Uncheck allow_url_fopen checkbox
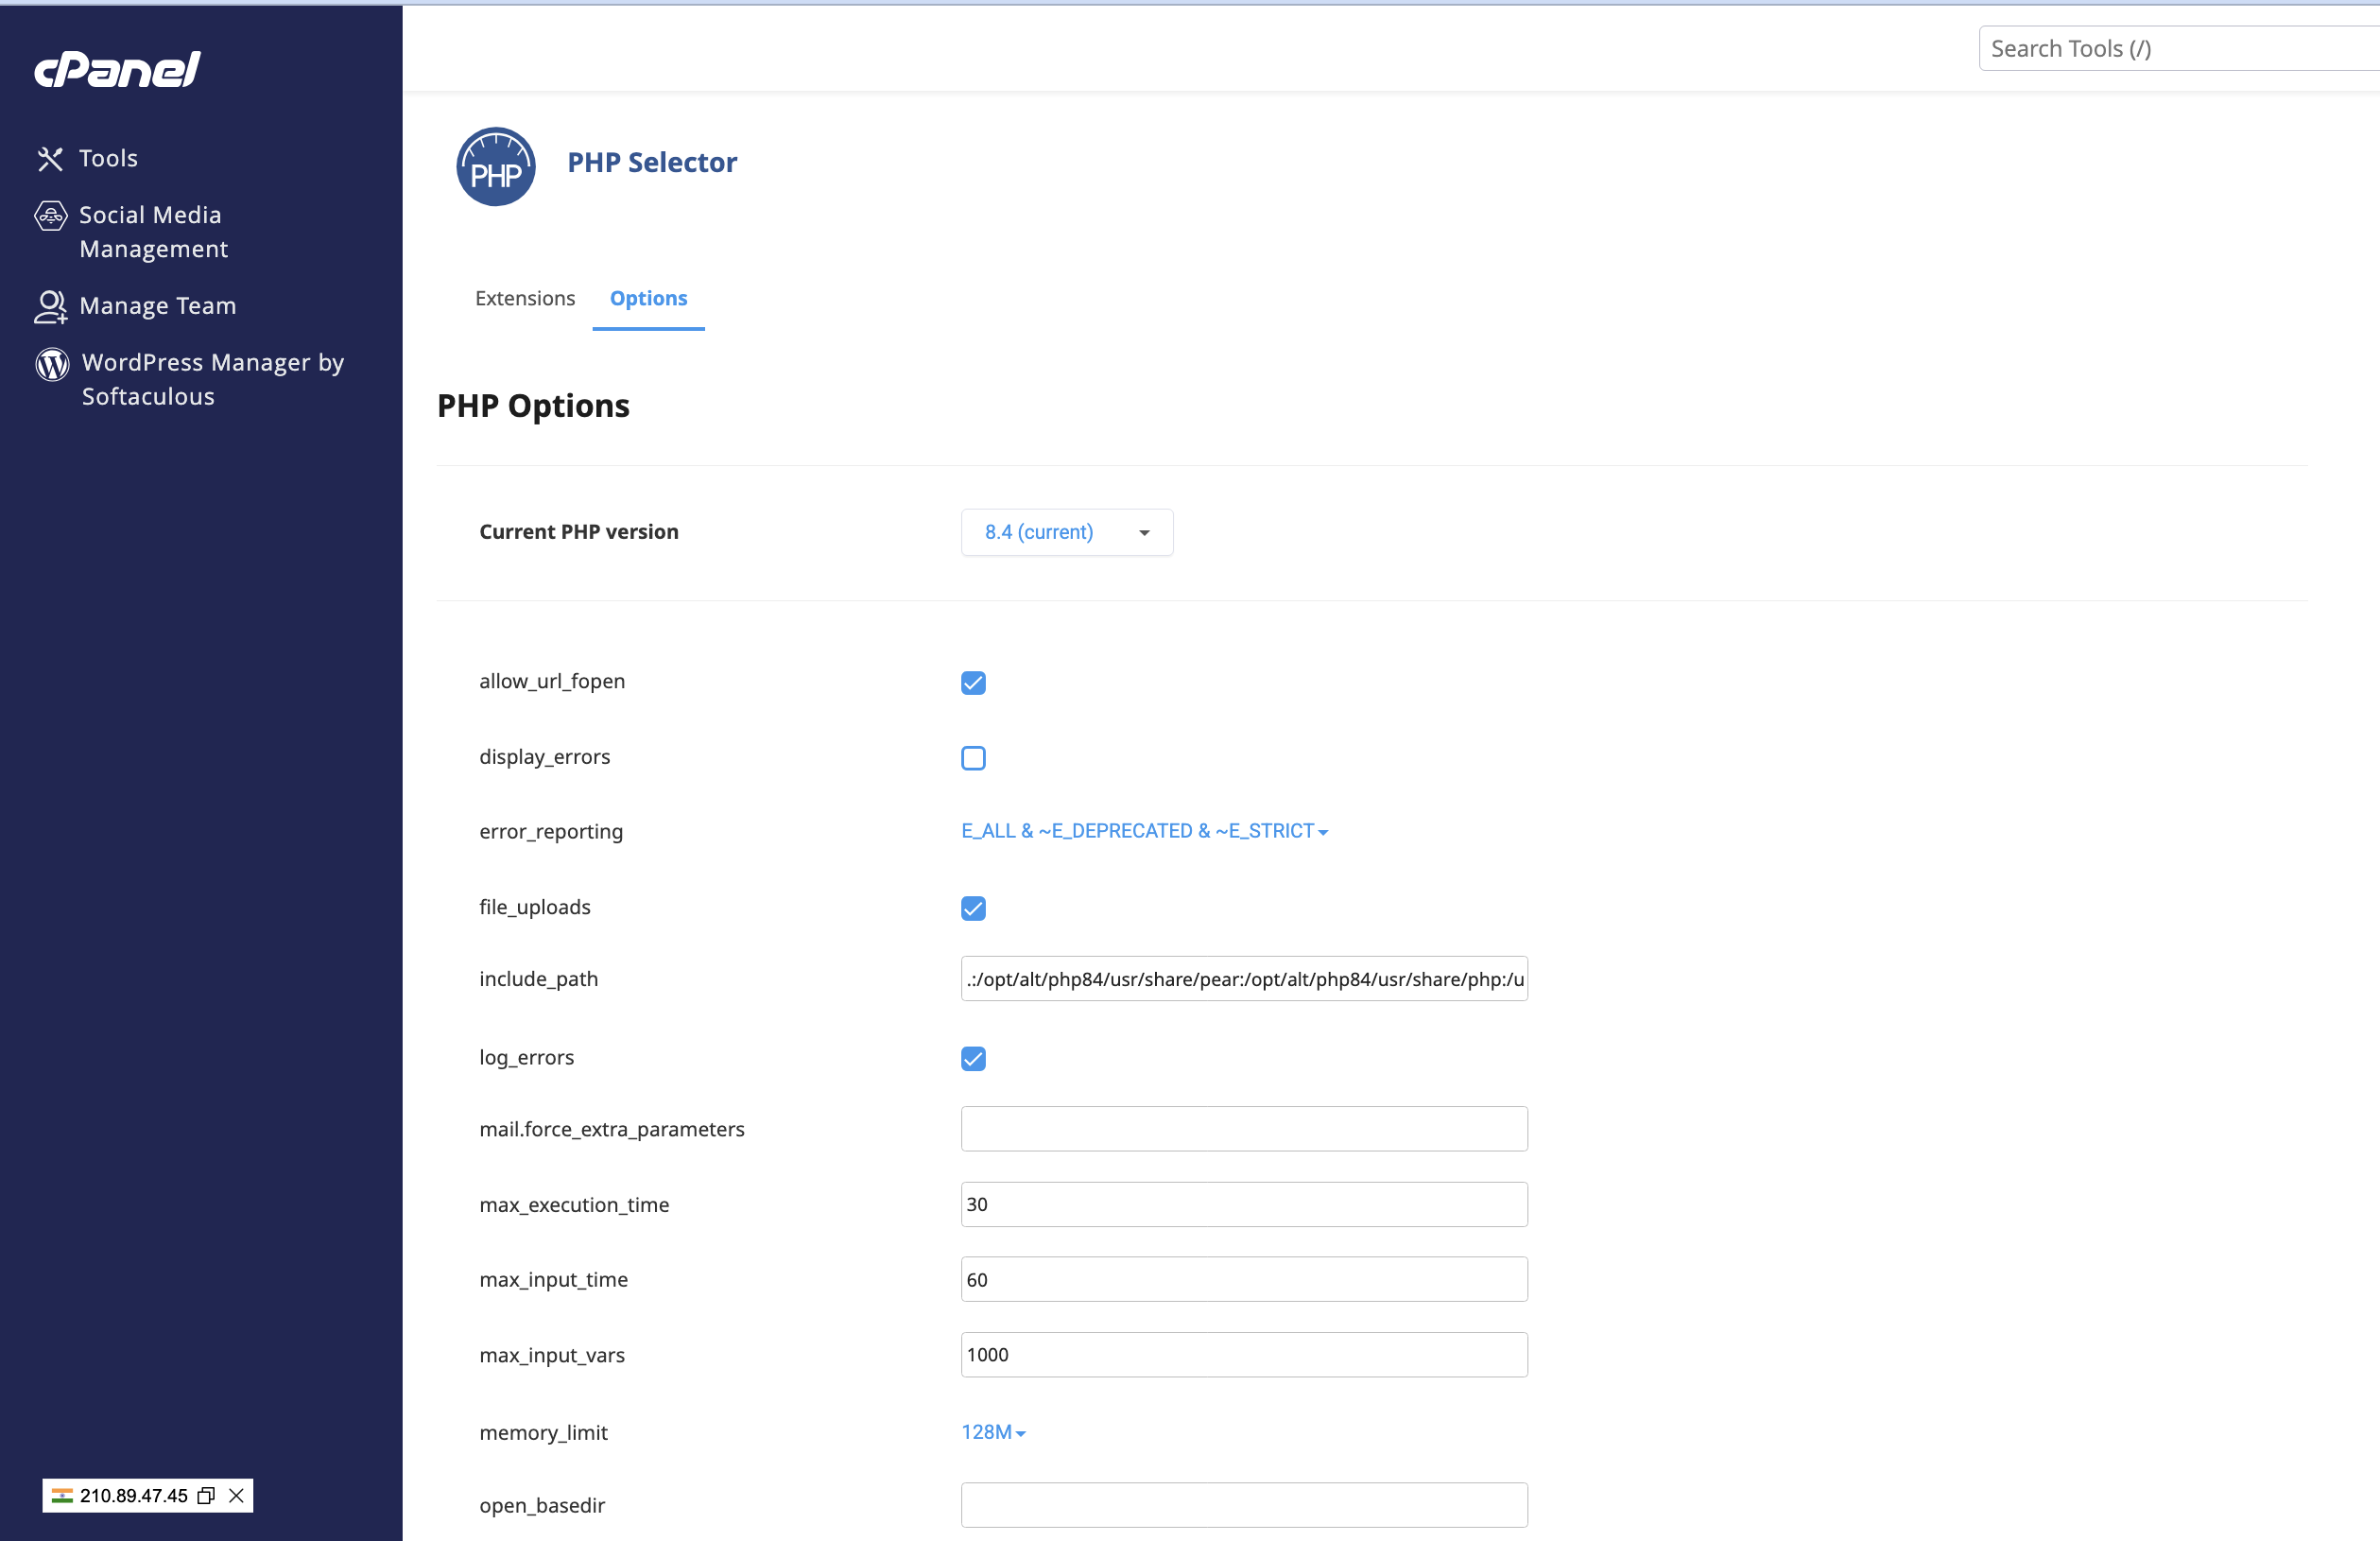This screenshot has height=1541, width=2380. click(973, 683)
